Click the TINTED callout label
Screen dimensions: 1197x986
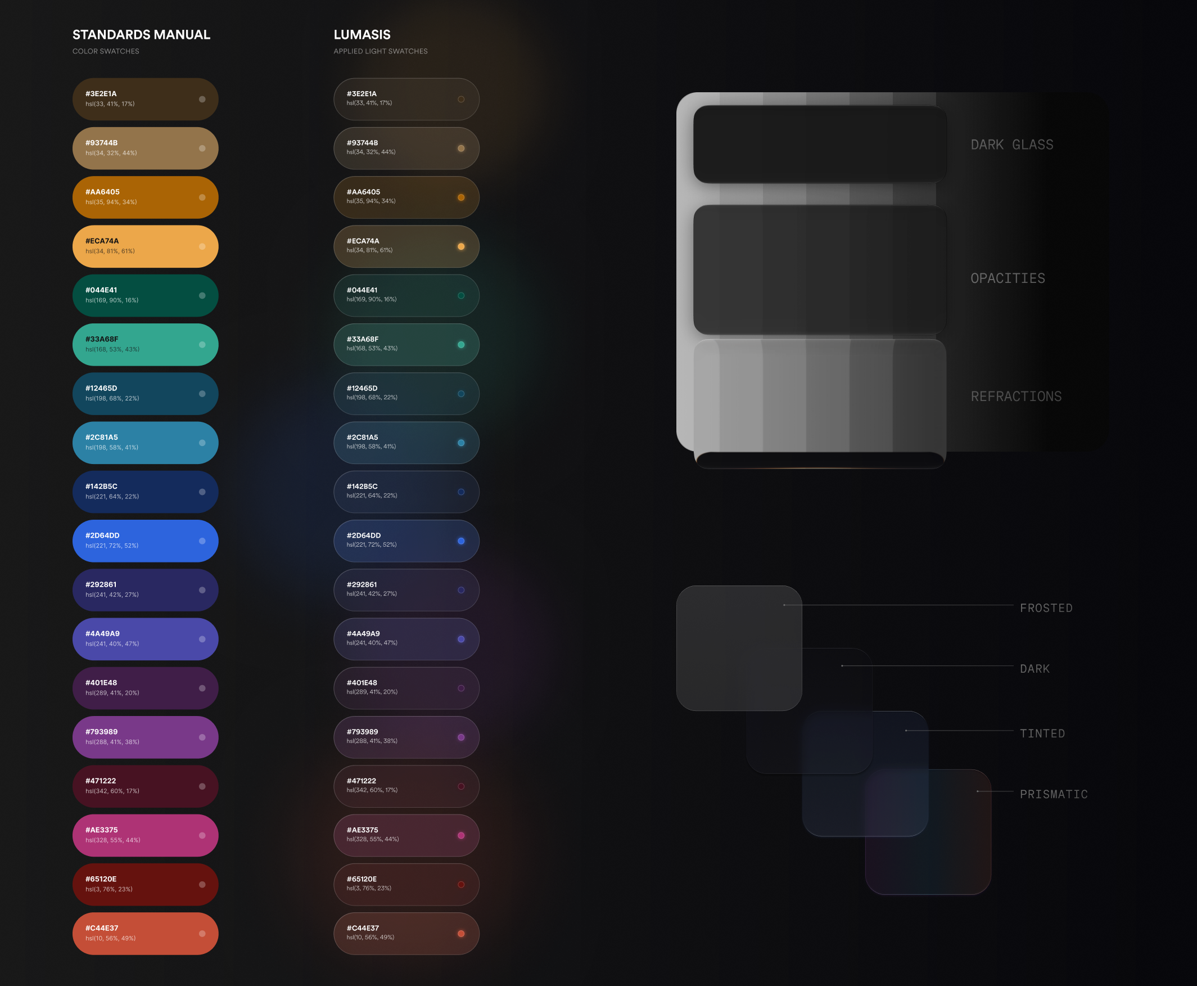pyautogui.click(x=1042, y=734)
